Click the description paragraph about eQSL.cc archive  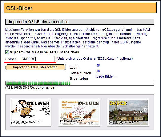78,38
